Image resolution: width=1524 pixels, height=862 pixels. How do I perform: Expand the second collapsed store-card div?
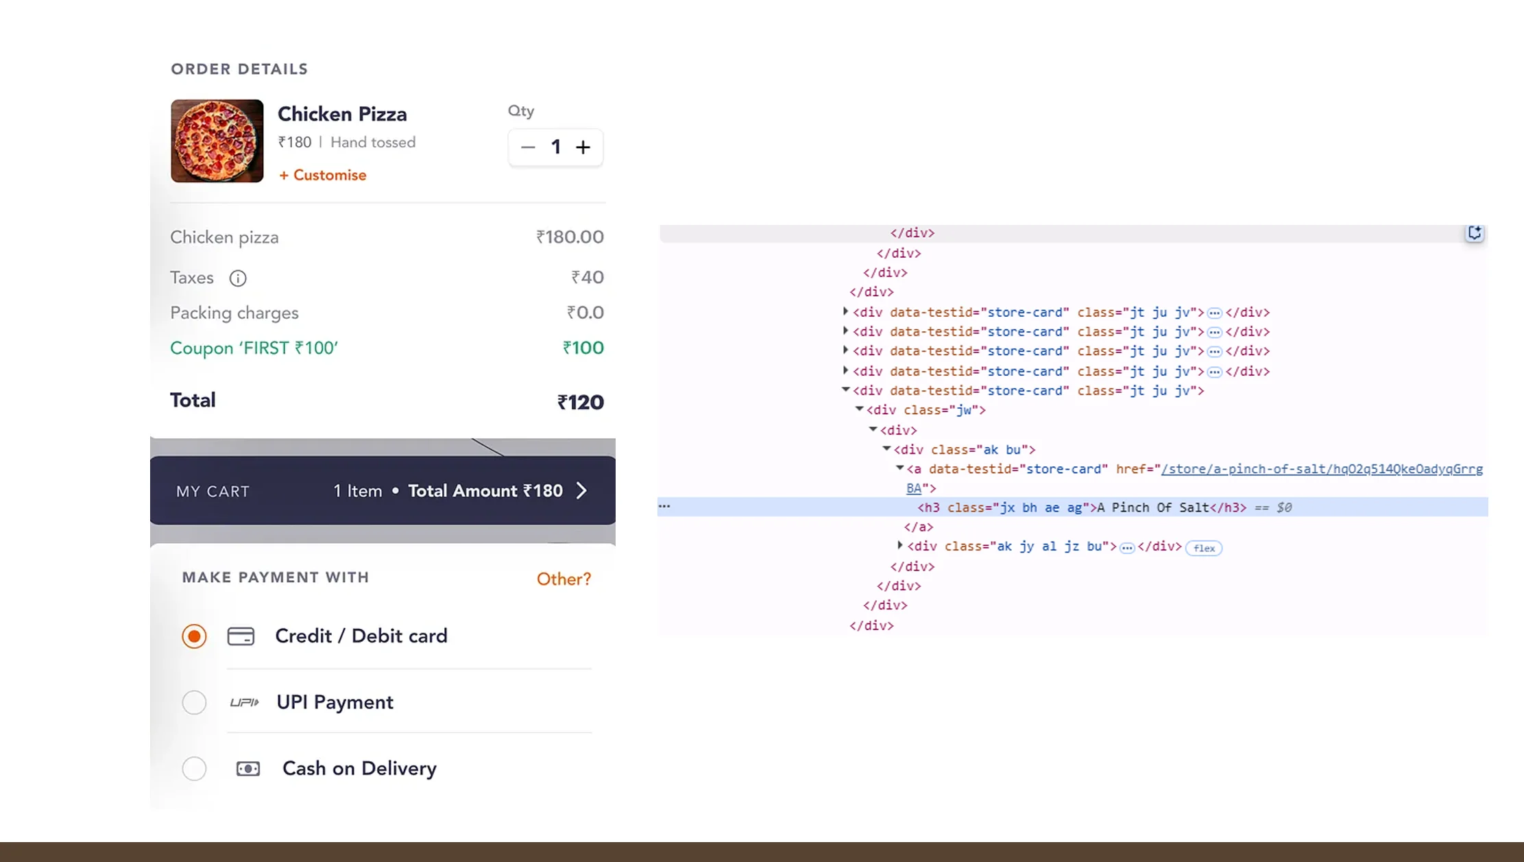845,331
